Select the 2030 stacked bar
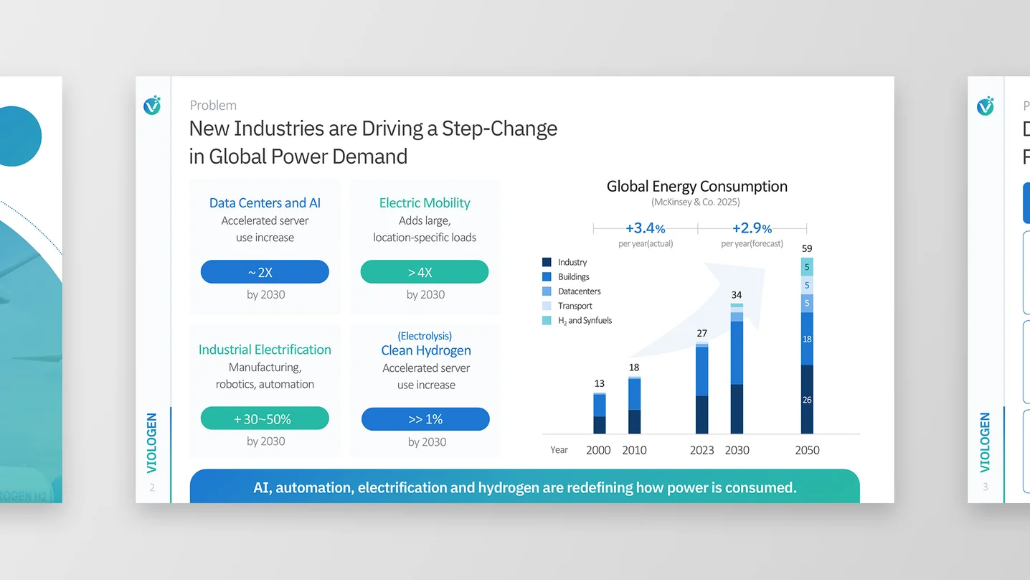 click(x=737, y=369)
